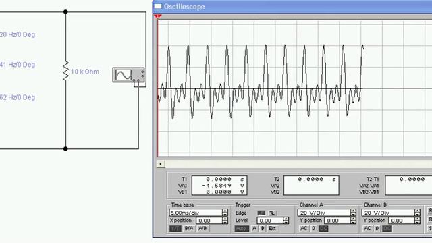Image resolution: width=432 pixels, height=243 pixels.
Task: Click the Time base 5.00ms/div field
Action: click(196, 213)
